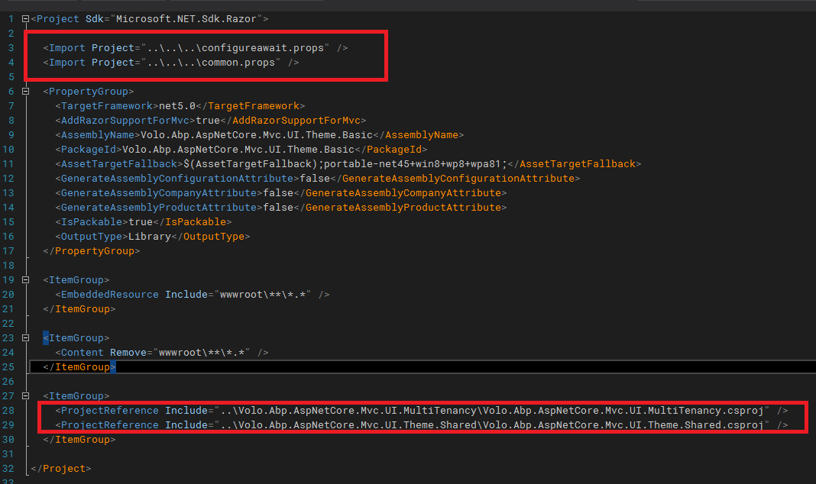Click the closing ItemGroup tag on line 30

(x=79, y=440)
